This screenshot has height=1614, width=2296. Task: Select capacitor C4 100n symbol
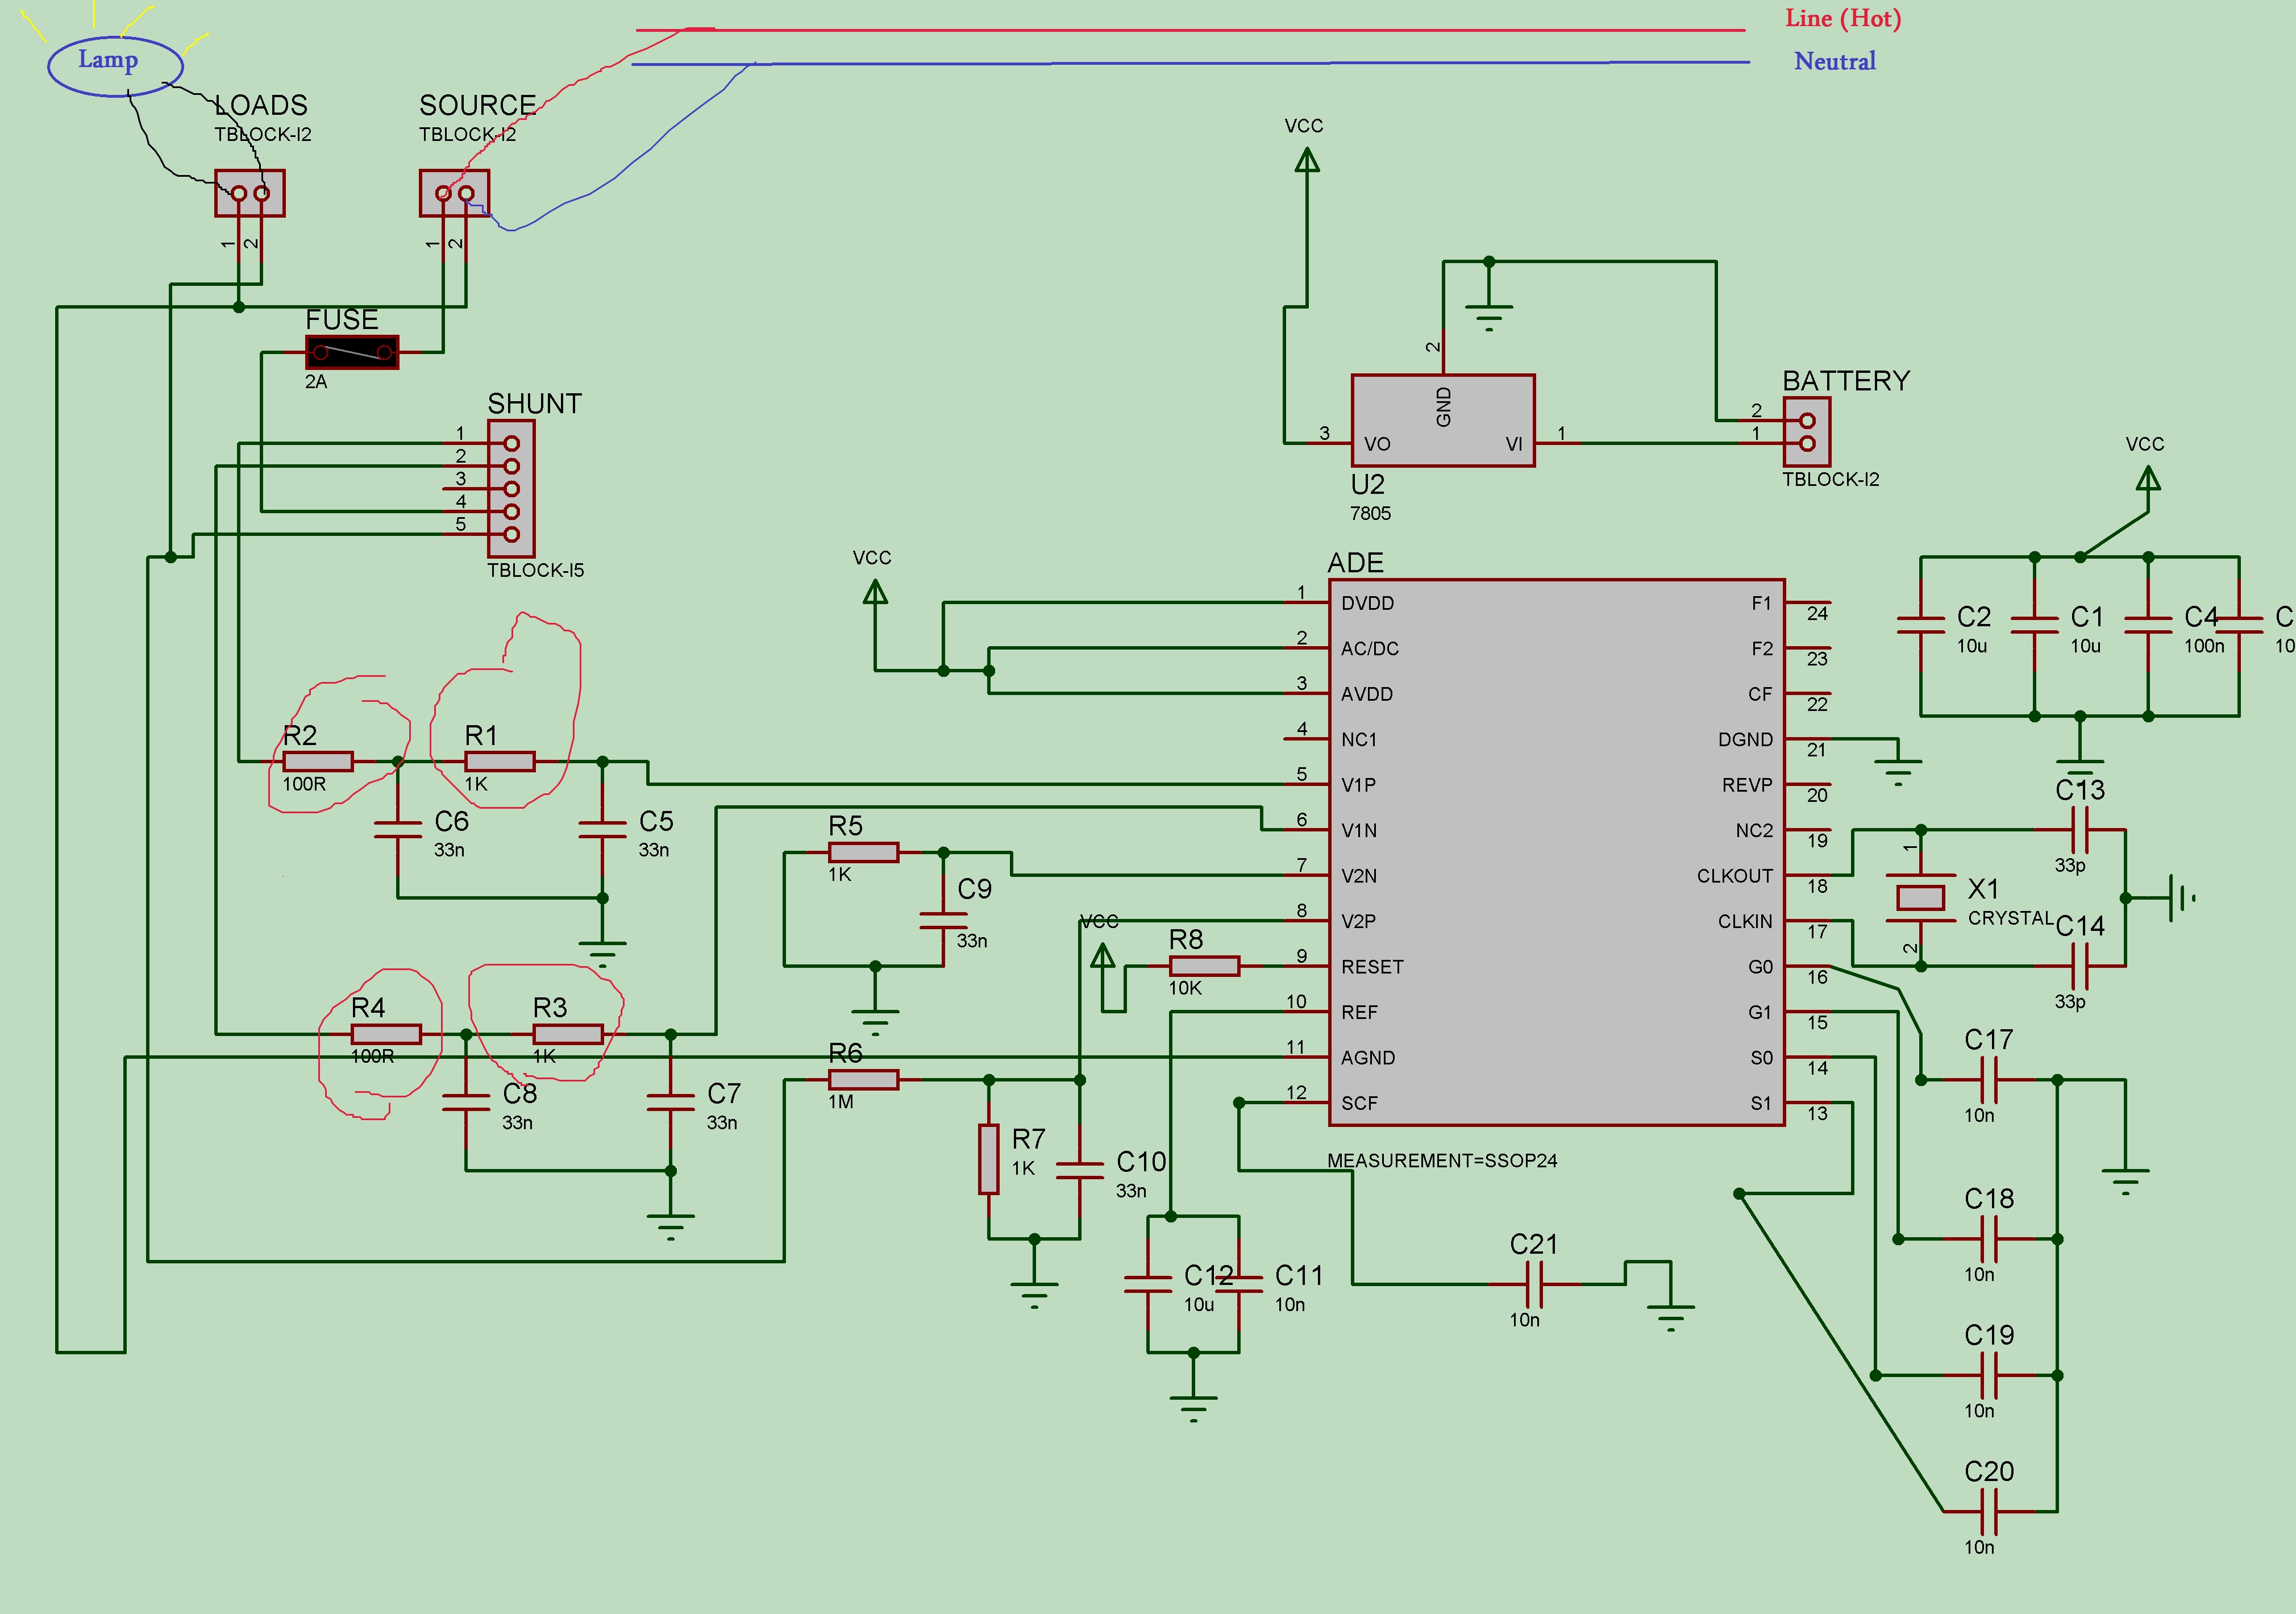tap(2148, 625)
